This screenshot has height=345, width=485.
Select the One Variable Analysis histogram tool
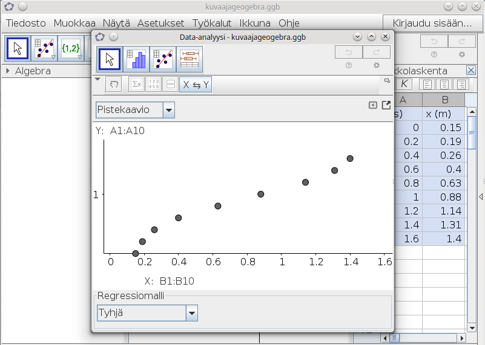[x=136, y=59]
